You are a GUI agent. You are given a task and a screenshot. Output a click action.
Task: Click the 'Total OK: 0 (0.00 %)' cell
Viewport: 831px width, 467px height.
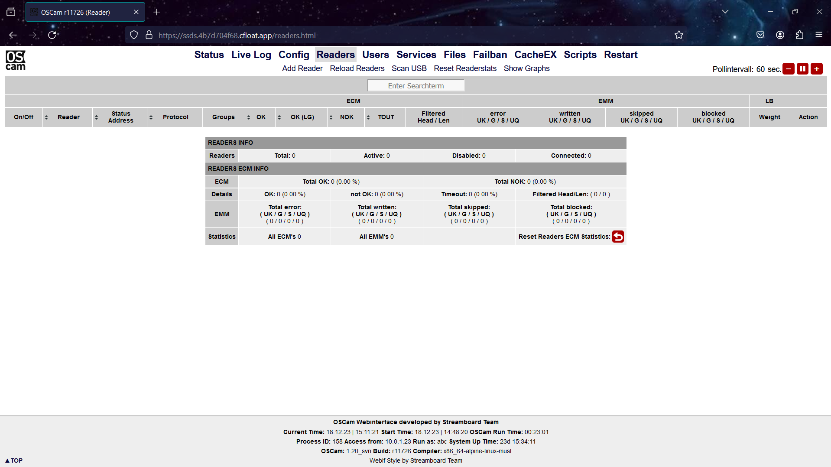coord(331,182)
